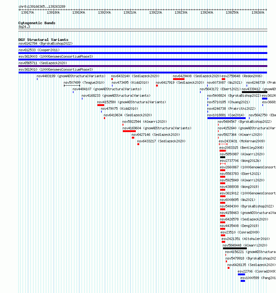Select esv2421351 (Altshuler2010) label
Screen dimensions: 276x293
point(246,239)
